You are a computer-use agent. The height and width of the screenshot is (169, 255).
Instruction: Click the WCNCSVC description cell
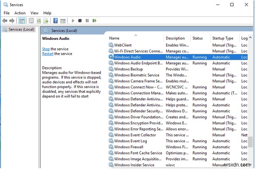pyautogui.click(x=177, y=87)
